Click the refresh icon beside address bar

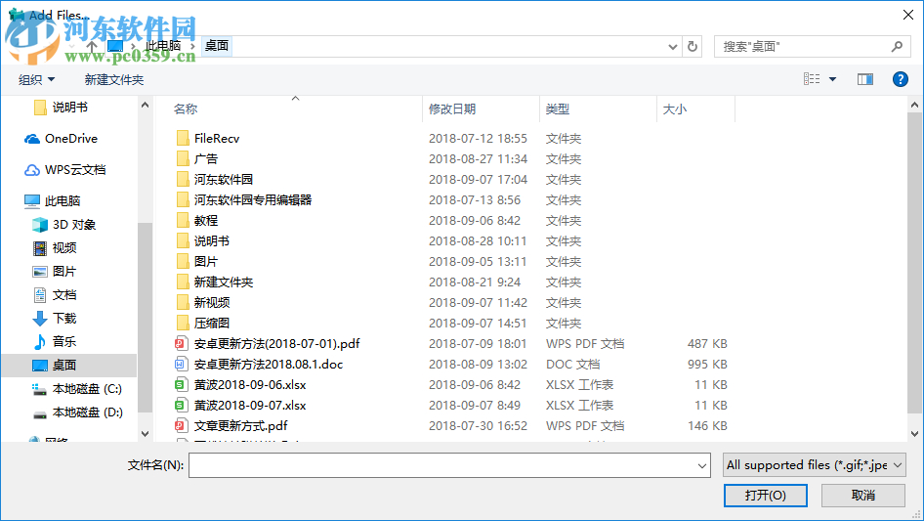click(x=693, y=46)
